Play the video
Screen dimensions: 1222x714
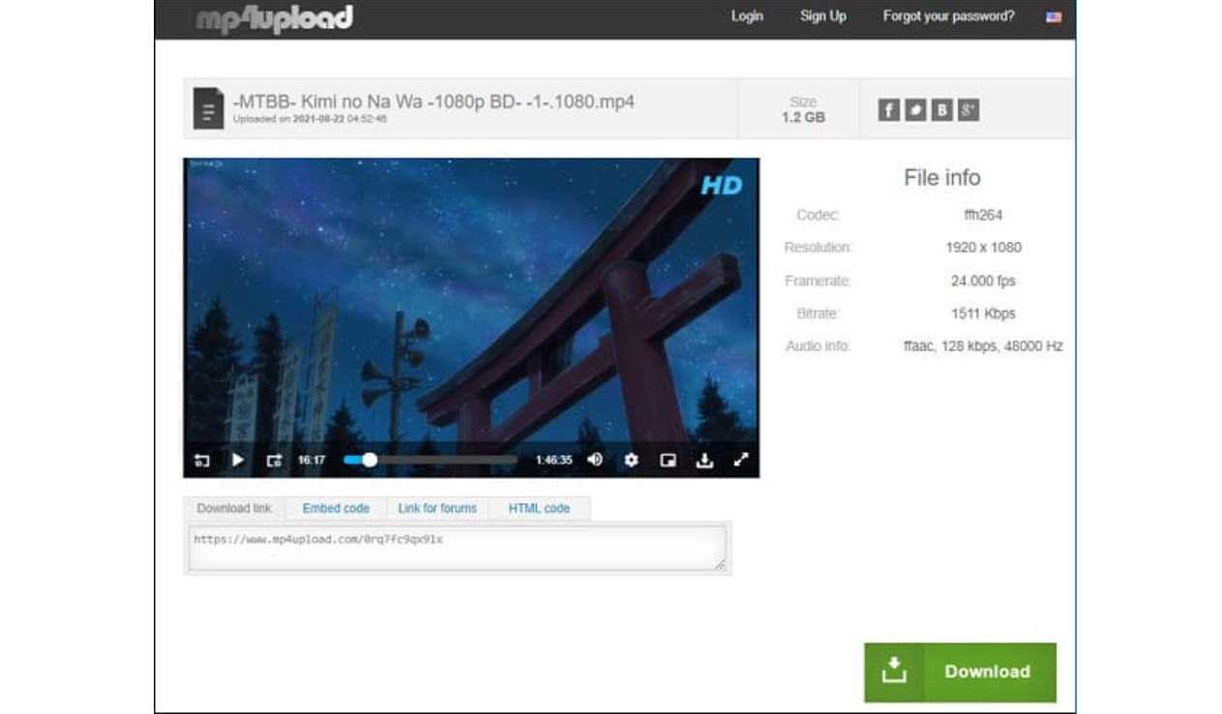pos(238,461)
